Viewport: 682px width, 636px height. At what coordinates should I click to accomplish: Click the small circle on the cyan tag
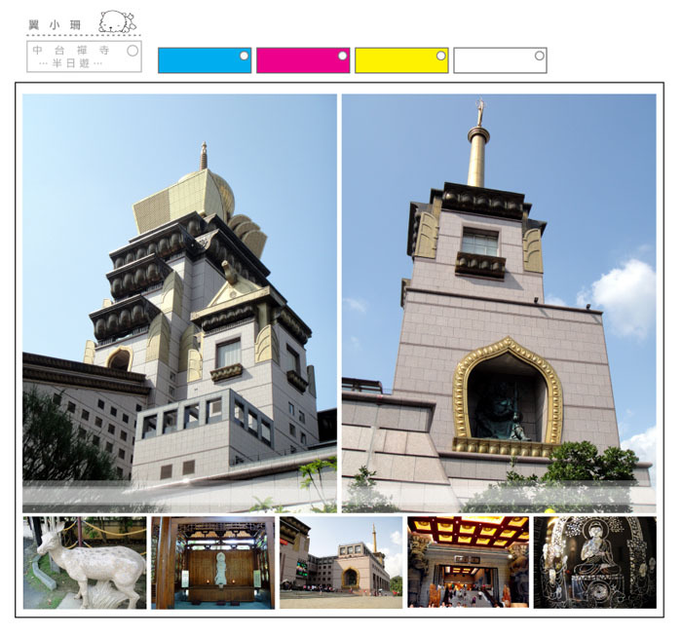coord(244,56)
